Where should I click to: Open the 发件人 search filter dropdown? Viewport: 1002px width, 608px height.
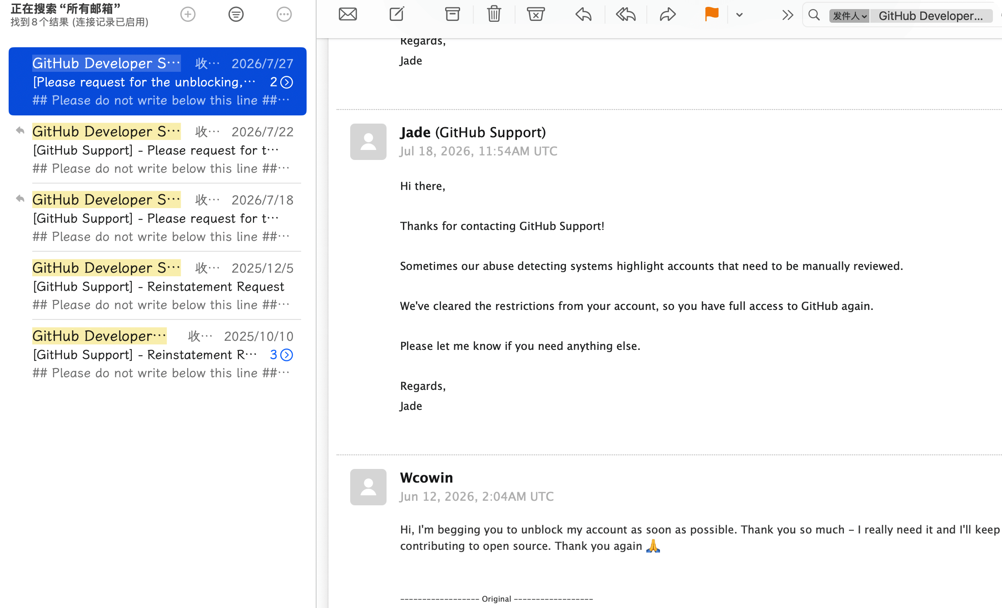[x=849, y=16]
